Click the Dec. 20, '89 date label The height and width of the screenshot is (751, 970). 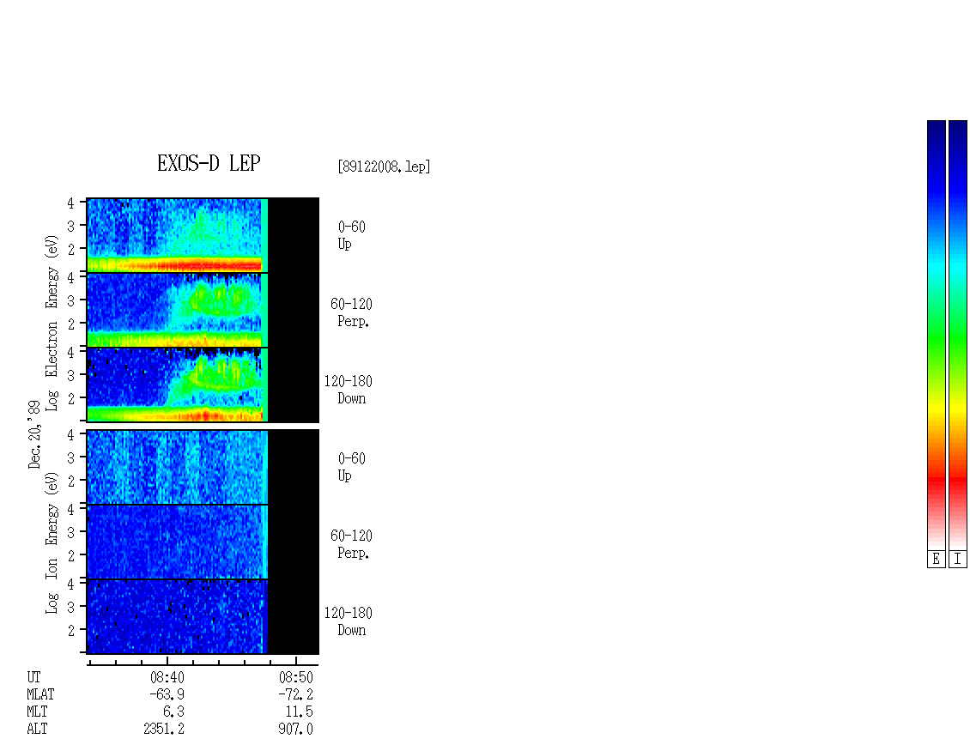coord(34,434)
